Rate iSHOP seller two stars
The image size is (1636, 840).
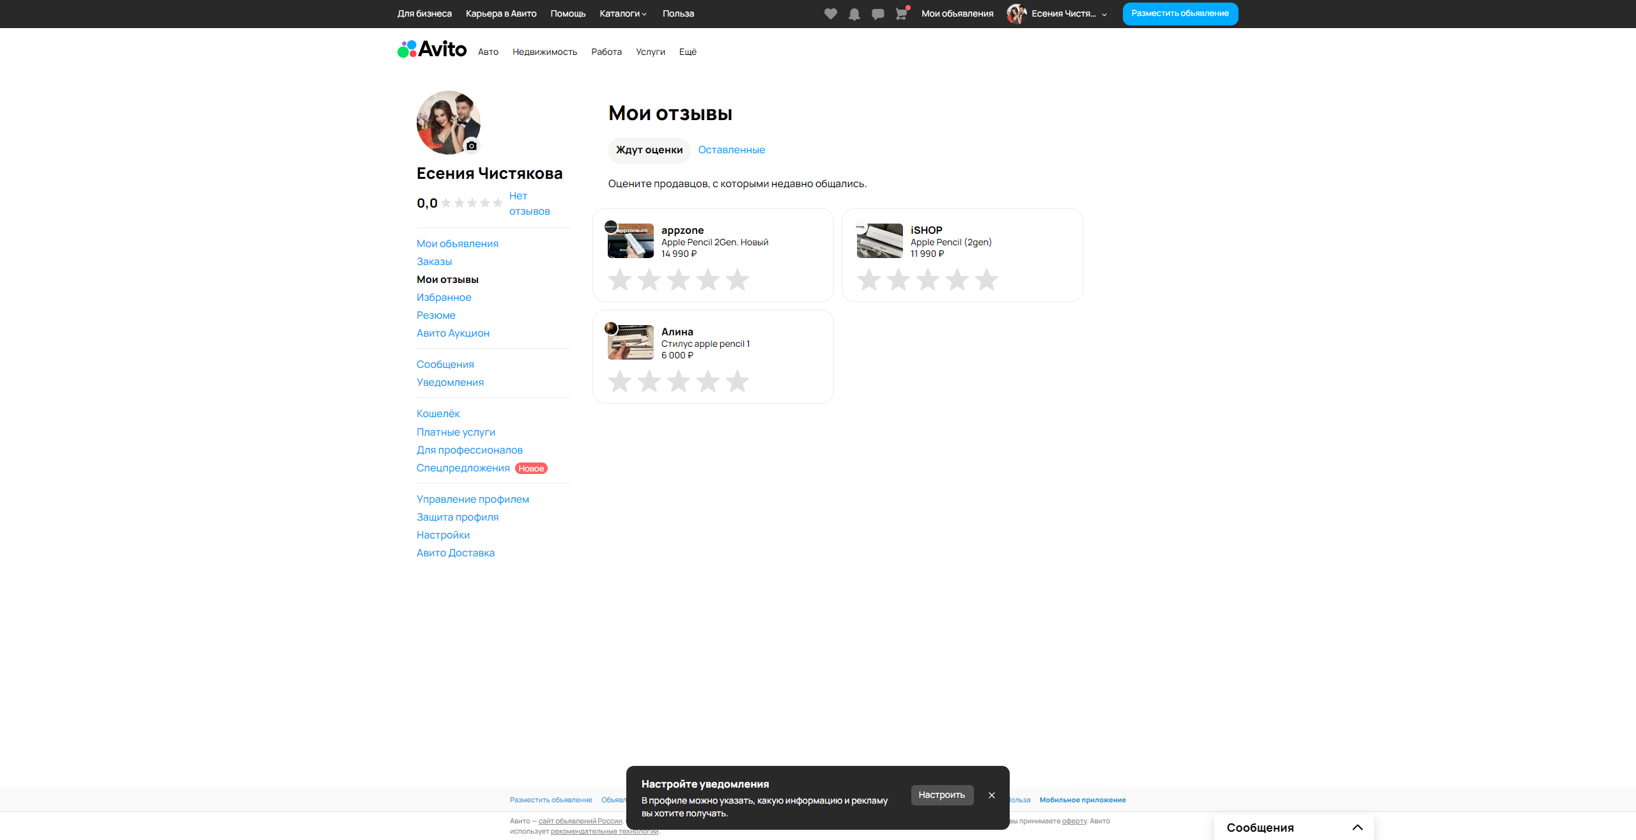(899, 280)
